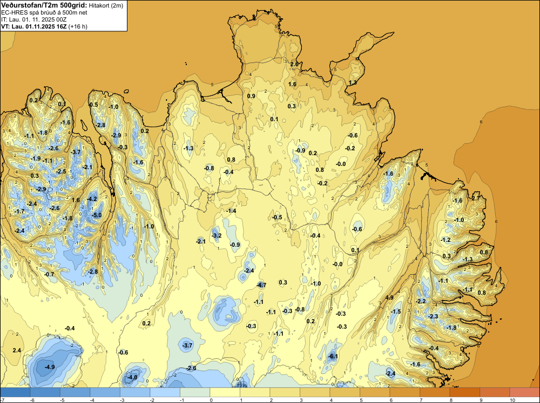Click the -0.7 temperature value
Screen dimensions: 540x403
click(x=49, y=274)
